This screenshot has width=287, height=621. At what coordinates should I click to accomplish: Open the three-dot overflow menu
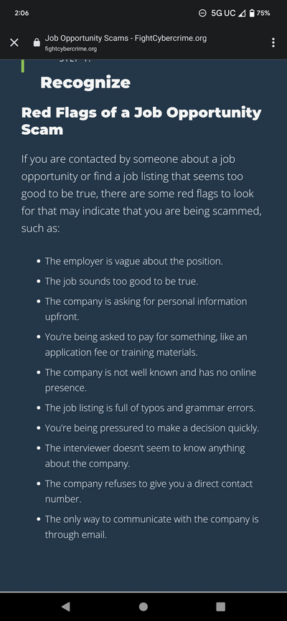pos(273,43)
